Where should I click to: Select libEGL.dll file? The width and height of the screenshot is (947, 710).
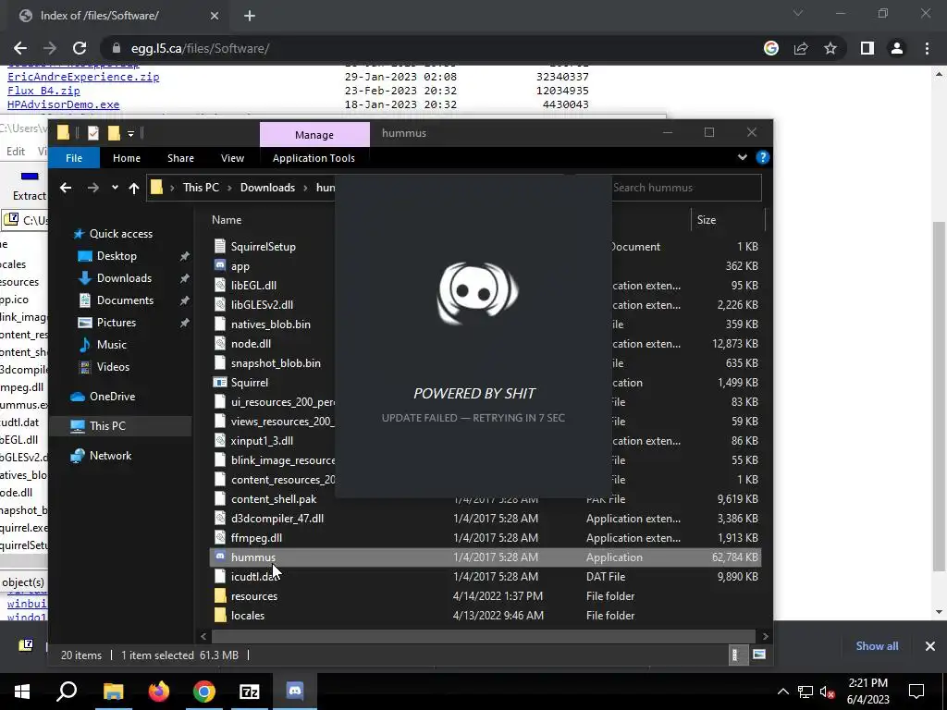coord(253,286)
